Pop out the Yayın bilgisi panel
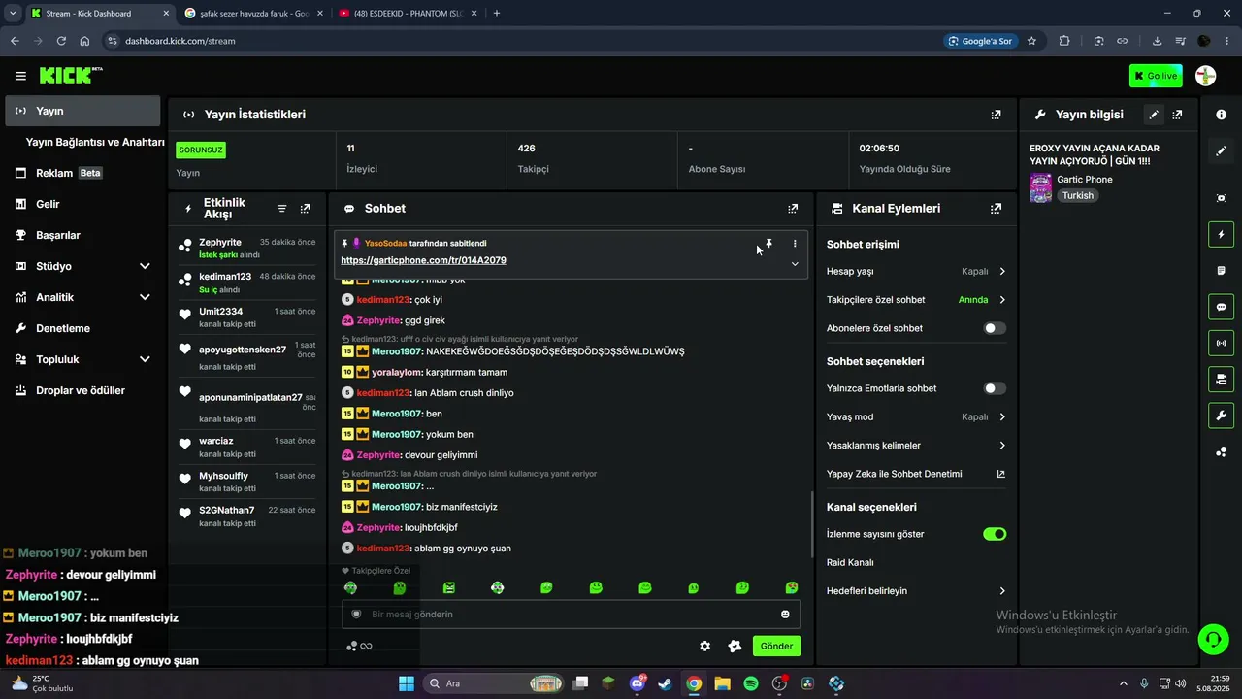 (1177, 115)
